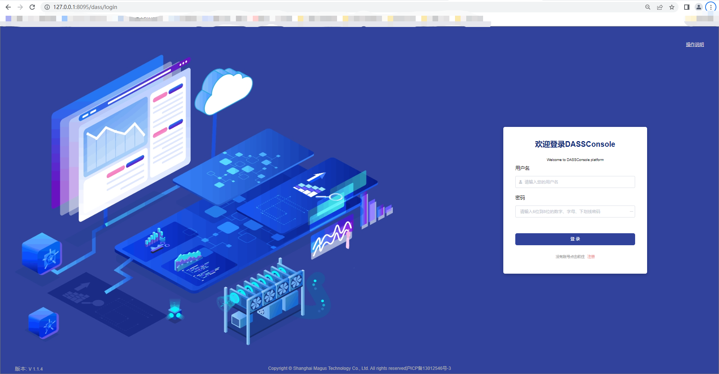Click the 注册 register link
Screen dimensions: 719x374
(x=591, y=257)
